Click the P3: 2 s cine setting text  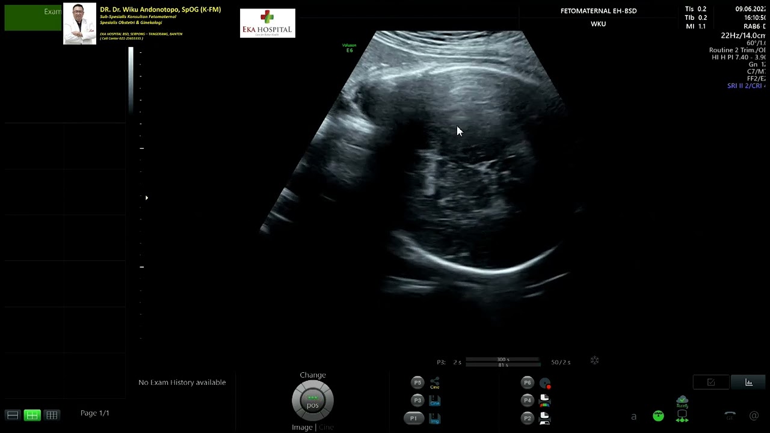click(449, 362)
